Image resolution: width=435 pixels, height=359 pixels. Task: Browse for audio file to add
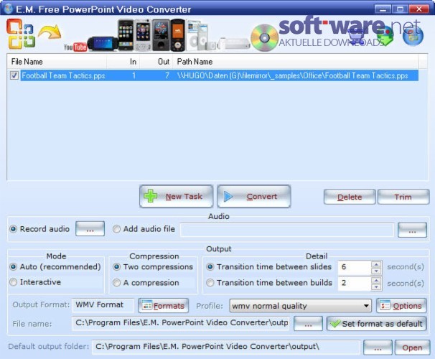pyautogui.click(x=412, y=230)
